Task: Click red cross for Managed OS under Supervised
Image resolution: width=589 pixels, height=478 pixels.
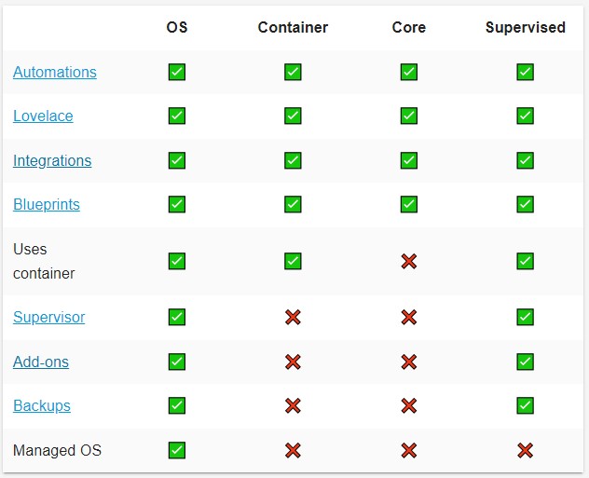Action: (525, 450)
